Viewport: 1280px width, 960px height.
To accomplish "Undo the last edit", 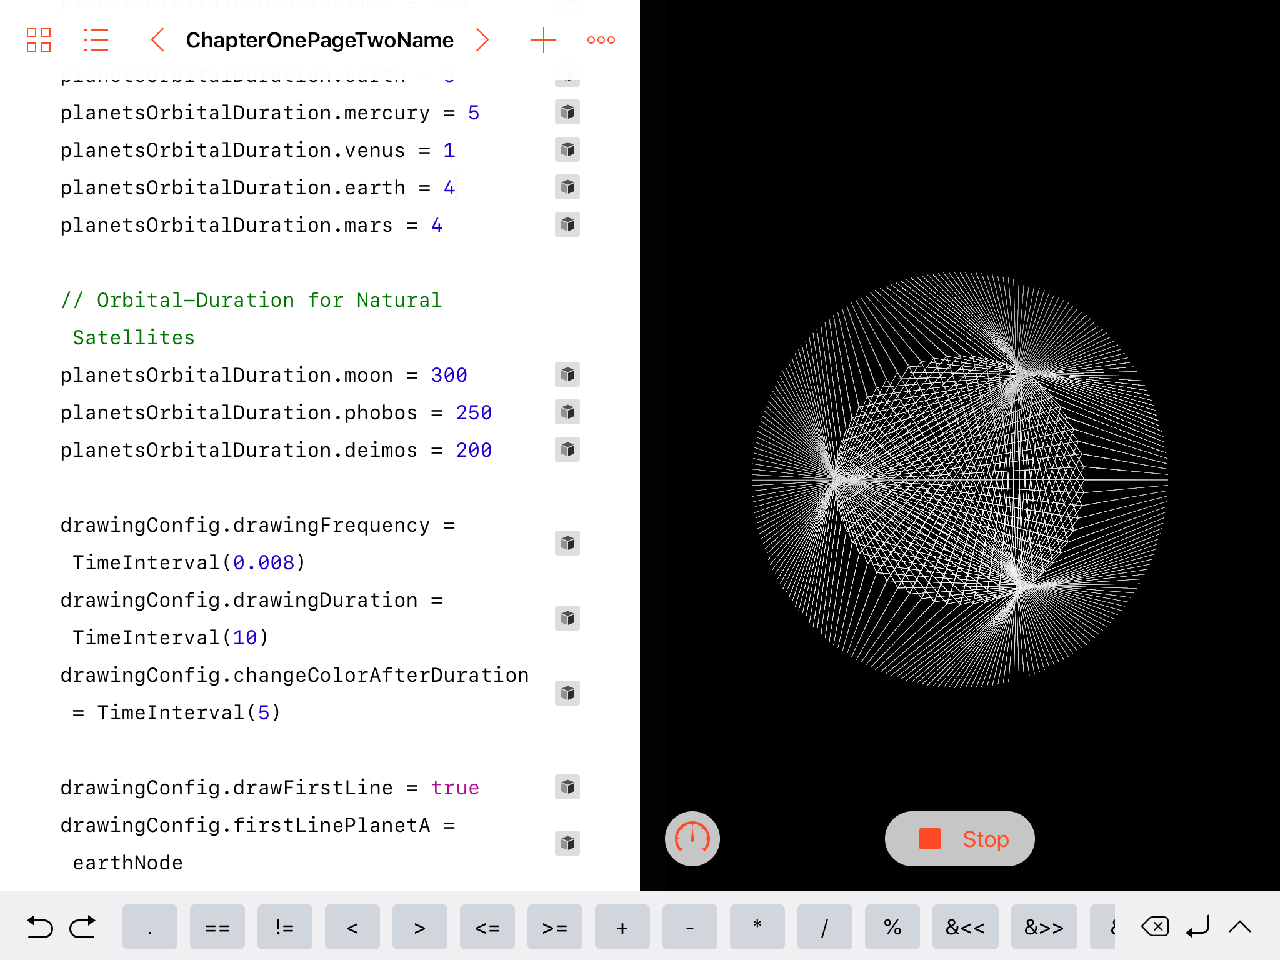I will point(40,927).
